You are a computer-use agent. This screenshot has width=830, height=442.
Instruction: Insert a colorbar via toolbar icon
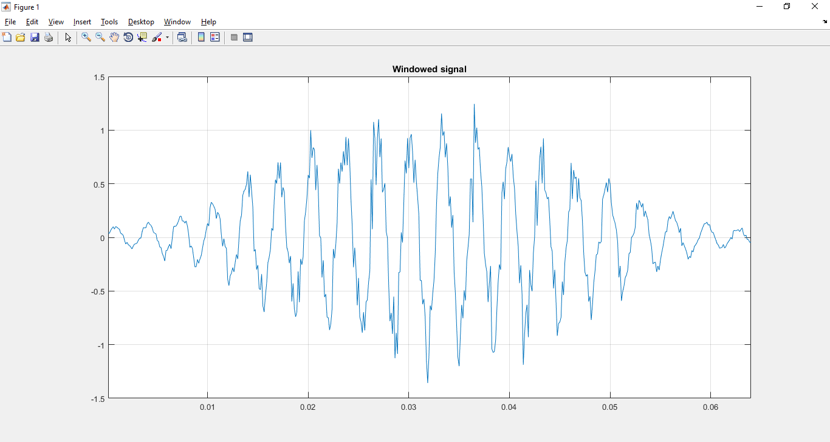point(201,37)
